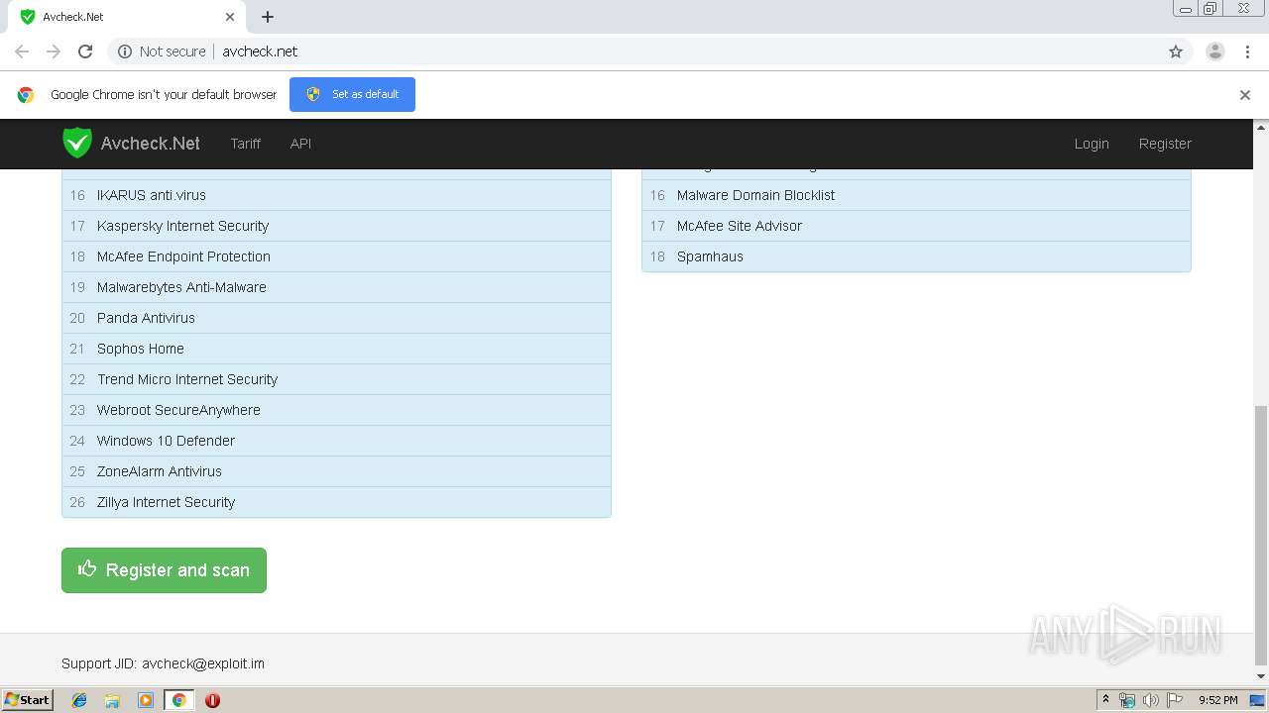This screenshot has height=713, width=1269.
Task: Click the page vertical scrollbar thumb
Action: pos(1261,535)
